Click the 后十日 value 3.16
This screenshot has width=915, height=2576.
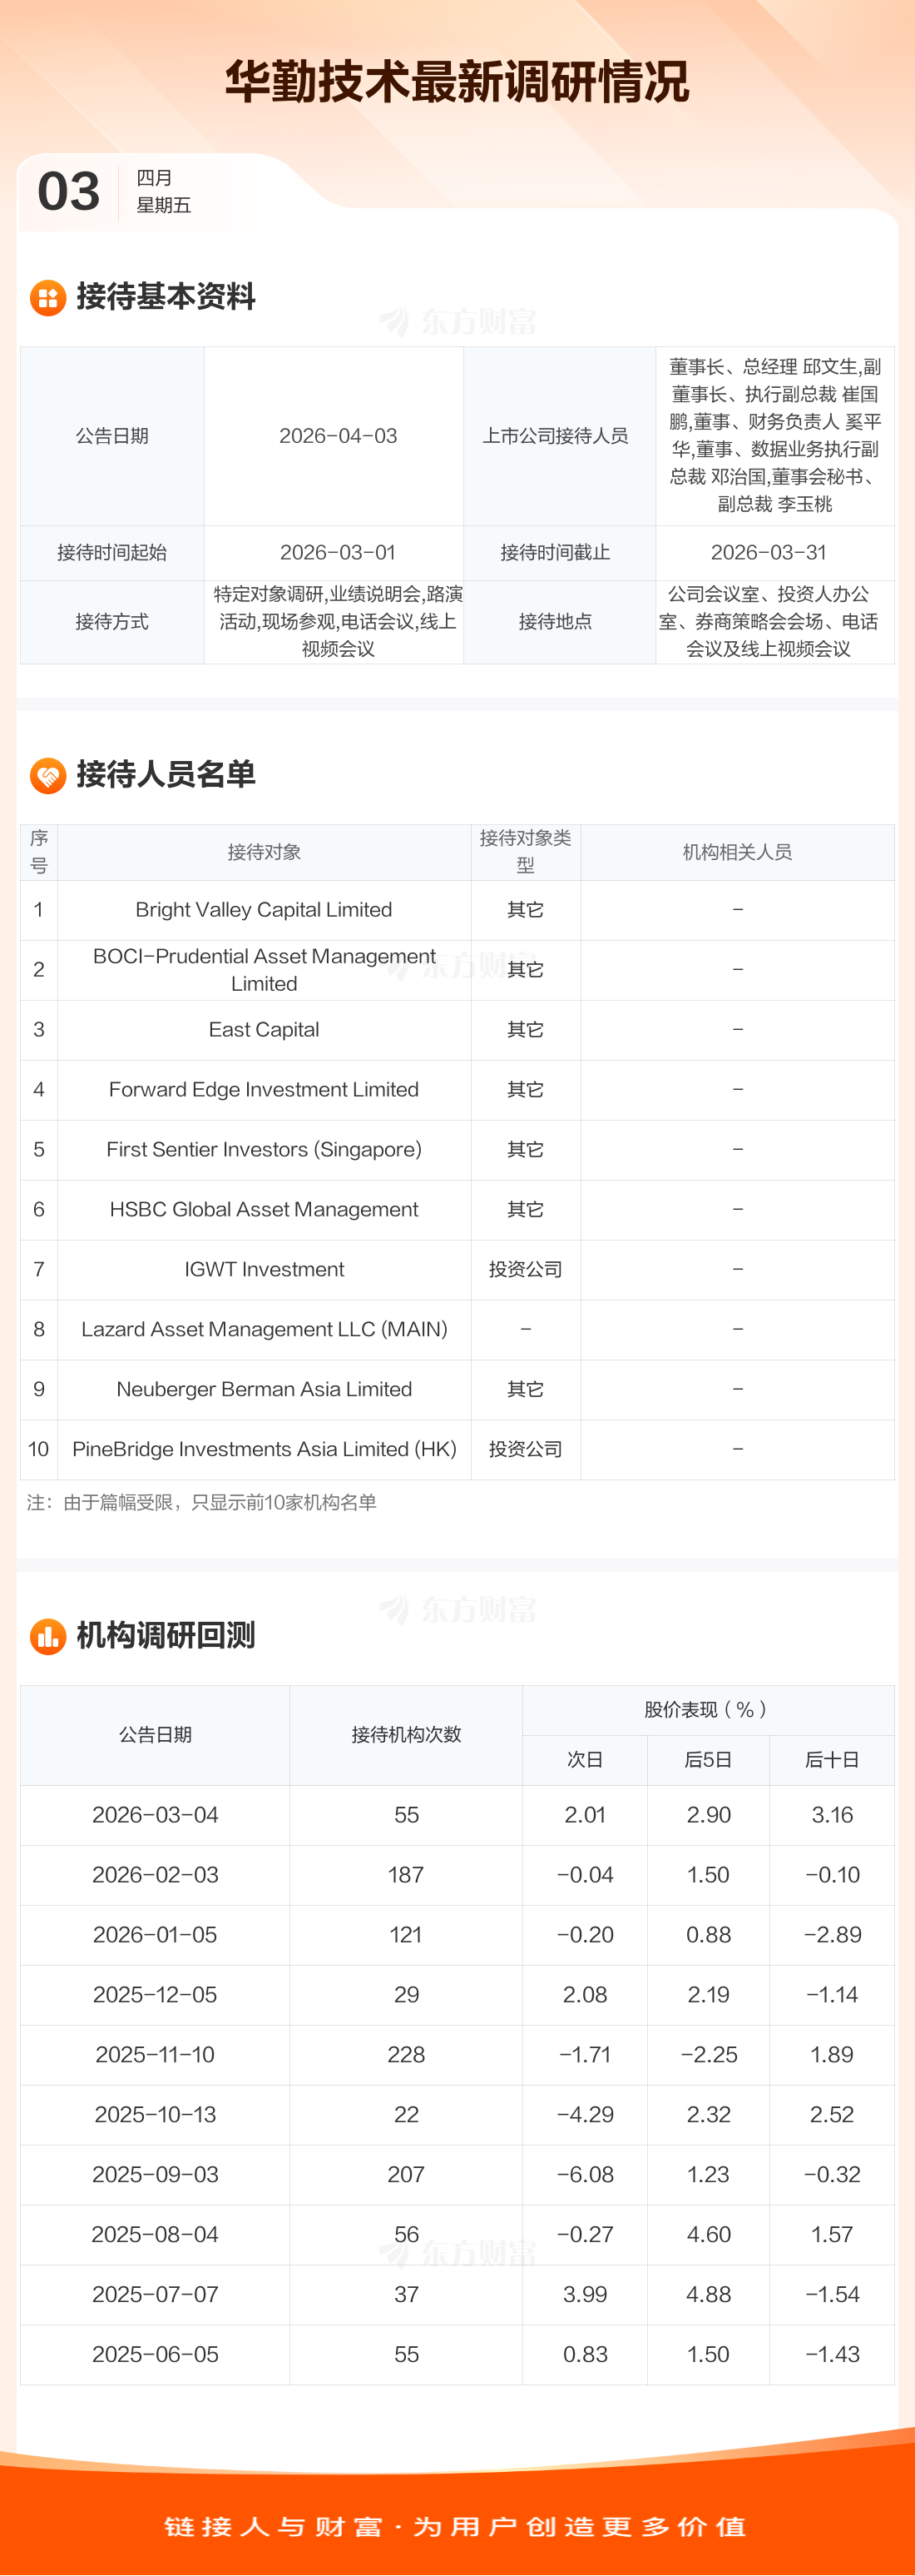[832, 1815]
